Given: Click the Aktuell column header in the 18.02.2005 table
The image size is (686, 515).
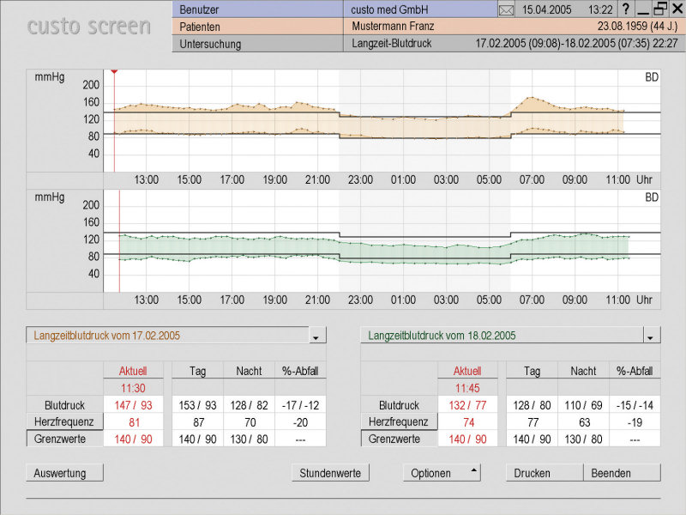Looking at the screenshot, I should tap(467, 371).
